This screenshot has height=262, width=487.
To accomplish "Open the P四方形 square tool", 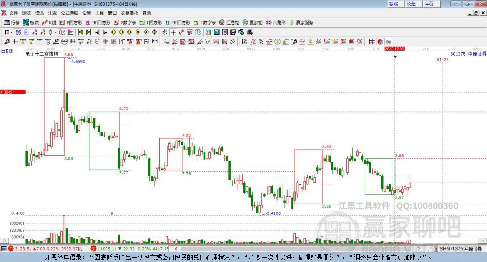I will click(71, 23).
